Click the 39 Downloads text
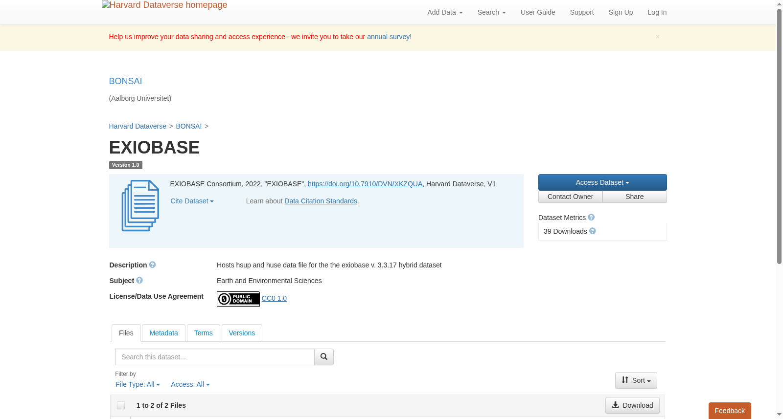 (565, 231)
